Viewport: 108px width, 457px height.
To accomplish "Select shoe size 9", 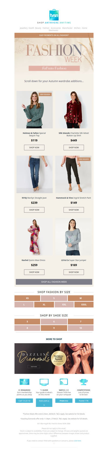I will pos(54,328).
